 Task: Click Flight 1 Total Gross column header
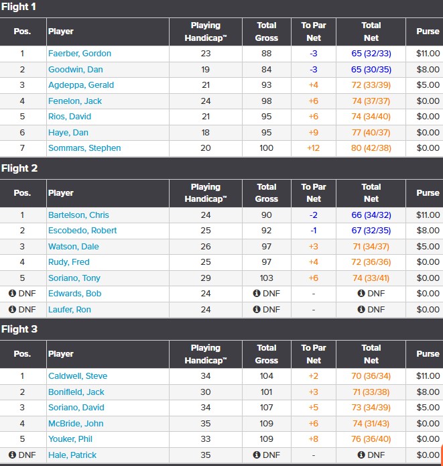[x=267, y=32]
